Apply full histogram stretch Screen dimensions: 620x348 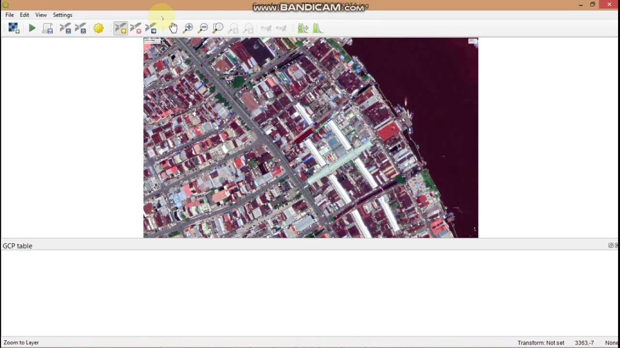point(303,29)
